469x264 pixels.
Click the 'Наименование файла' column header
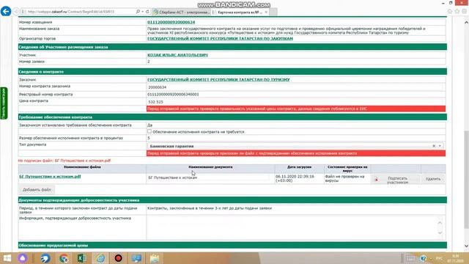pos(82,167)
